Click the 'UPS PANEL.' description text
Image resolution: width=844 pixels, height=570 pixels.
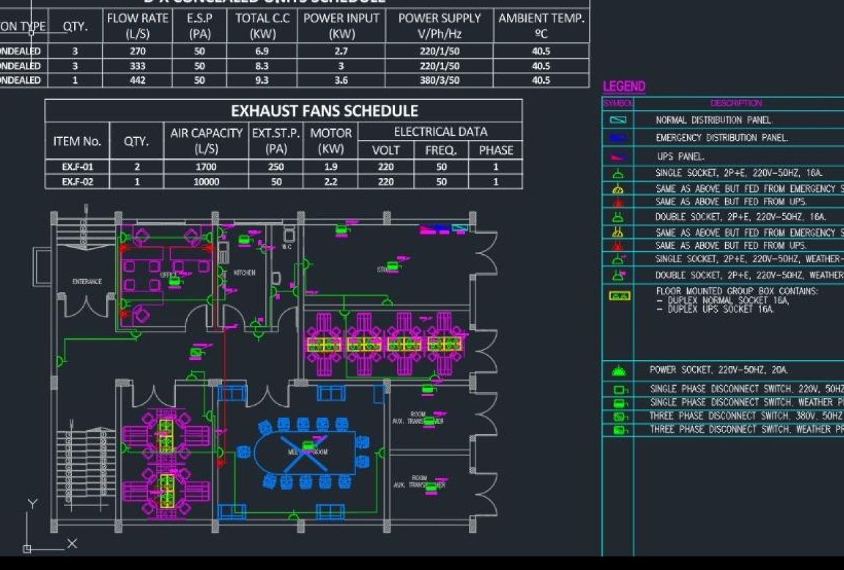[x=680, y=157]
